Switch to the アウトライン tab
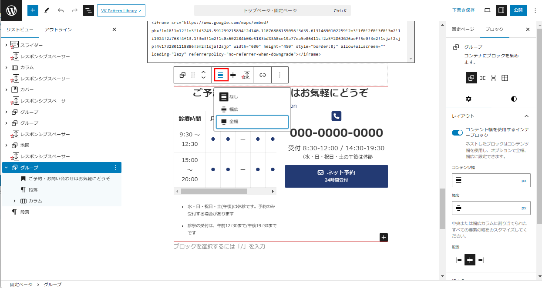Viewport: 542px width, 288px height. [x=58, y=30]
